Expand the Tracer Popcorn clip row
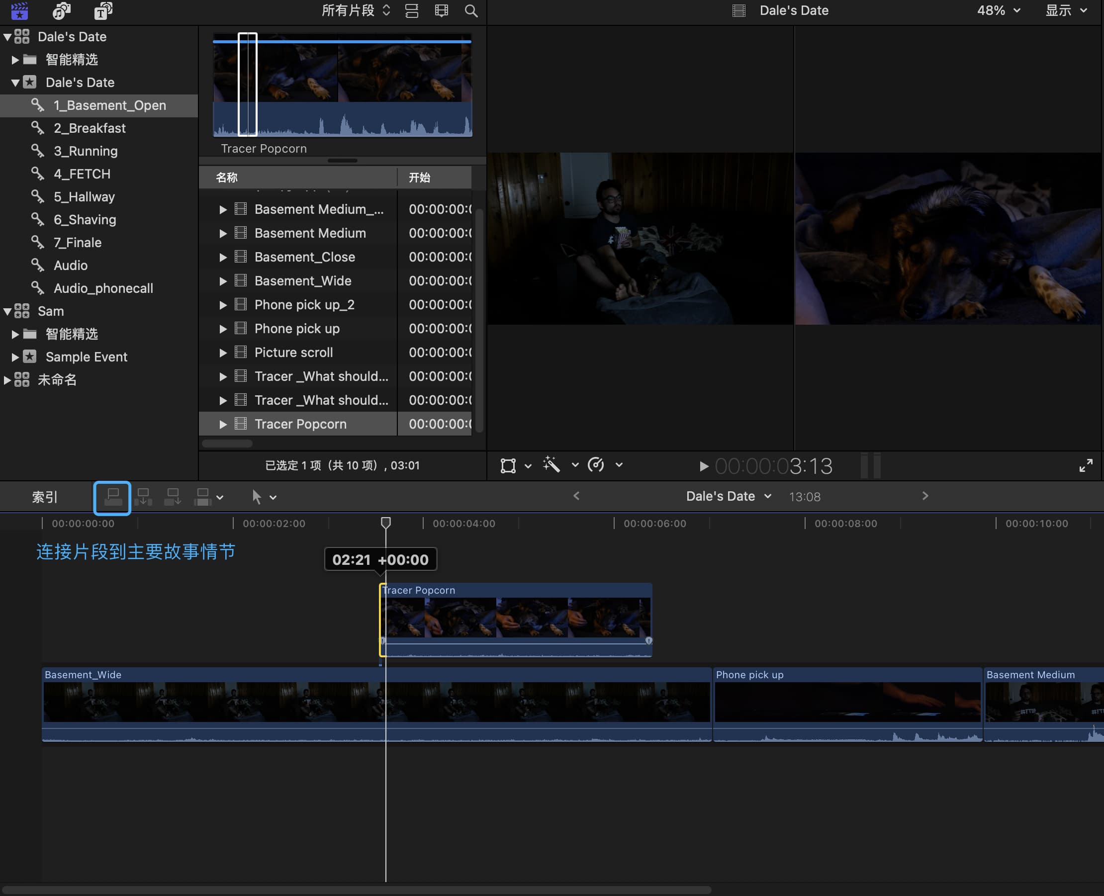 (223, 424)
